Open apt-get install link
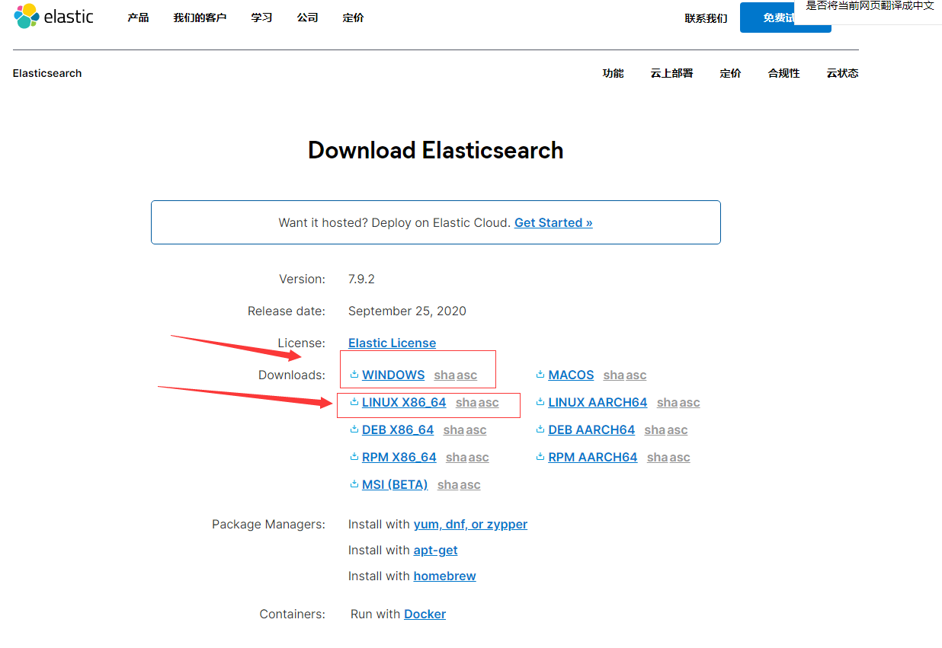 tap(435, 550)
